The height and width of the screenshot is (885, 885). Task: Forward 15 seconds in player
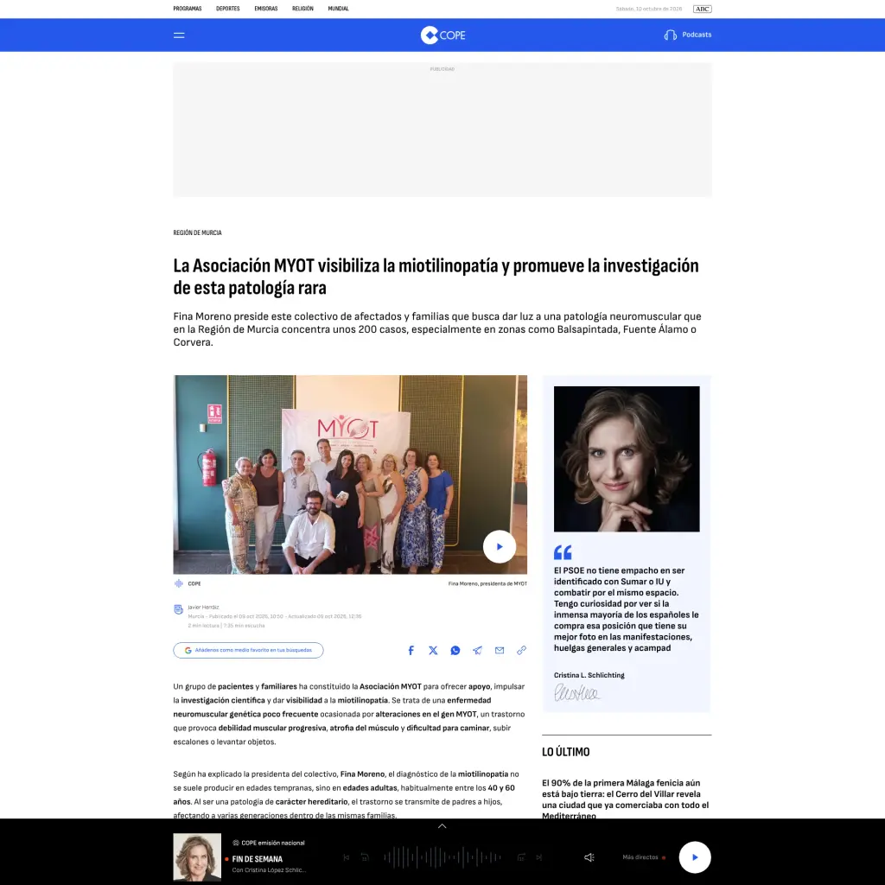tap(521, 857)
